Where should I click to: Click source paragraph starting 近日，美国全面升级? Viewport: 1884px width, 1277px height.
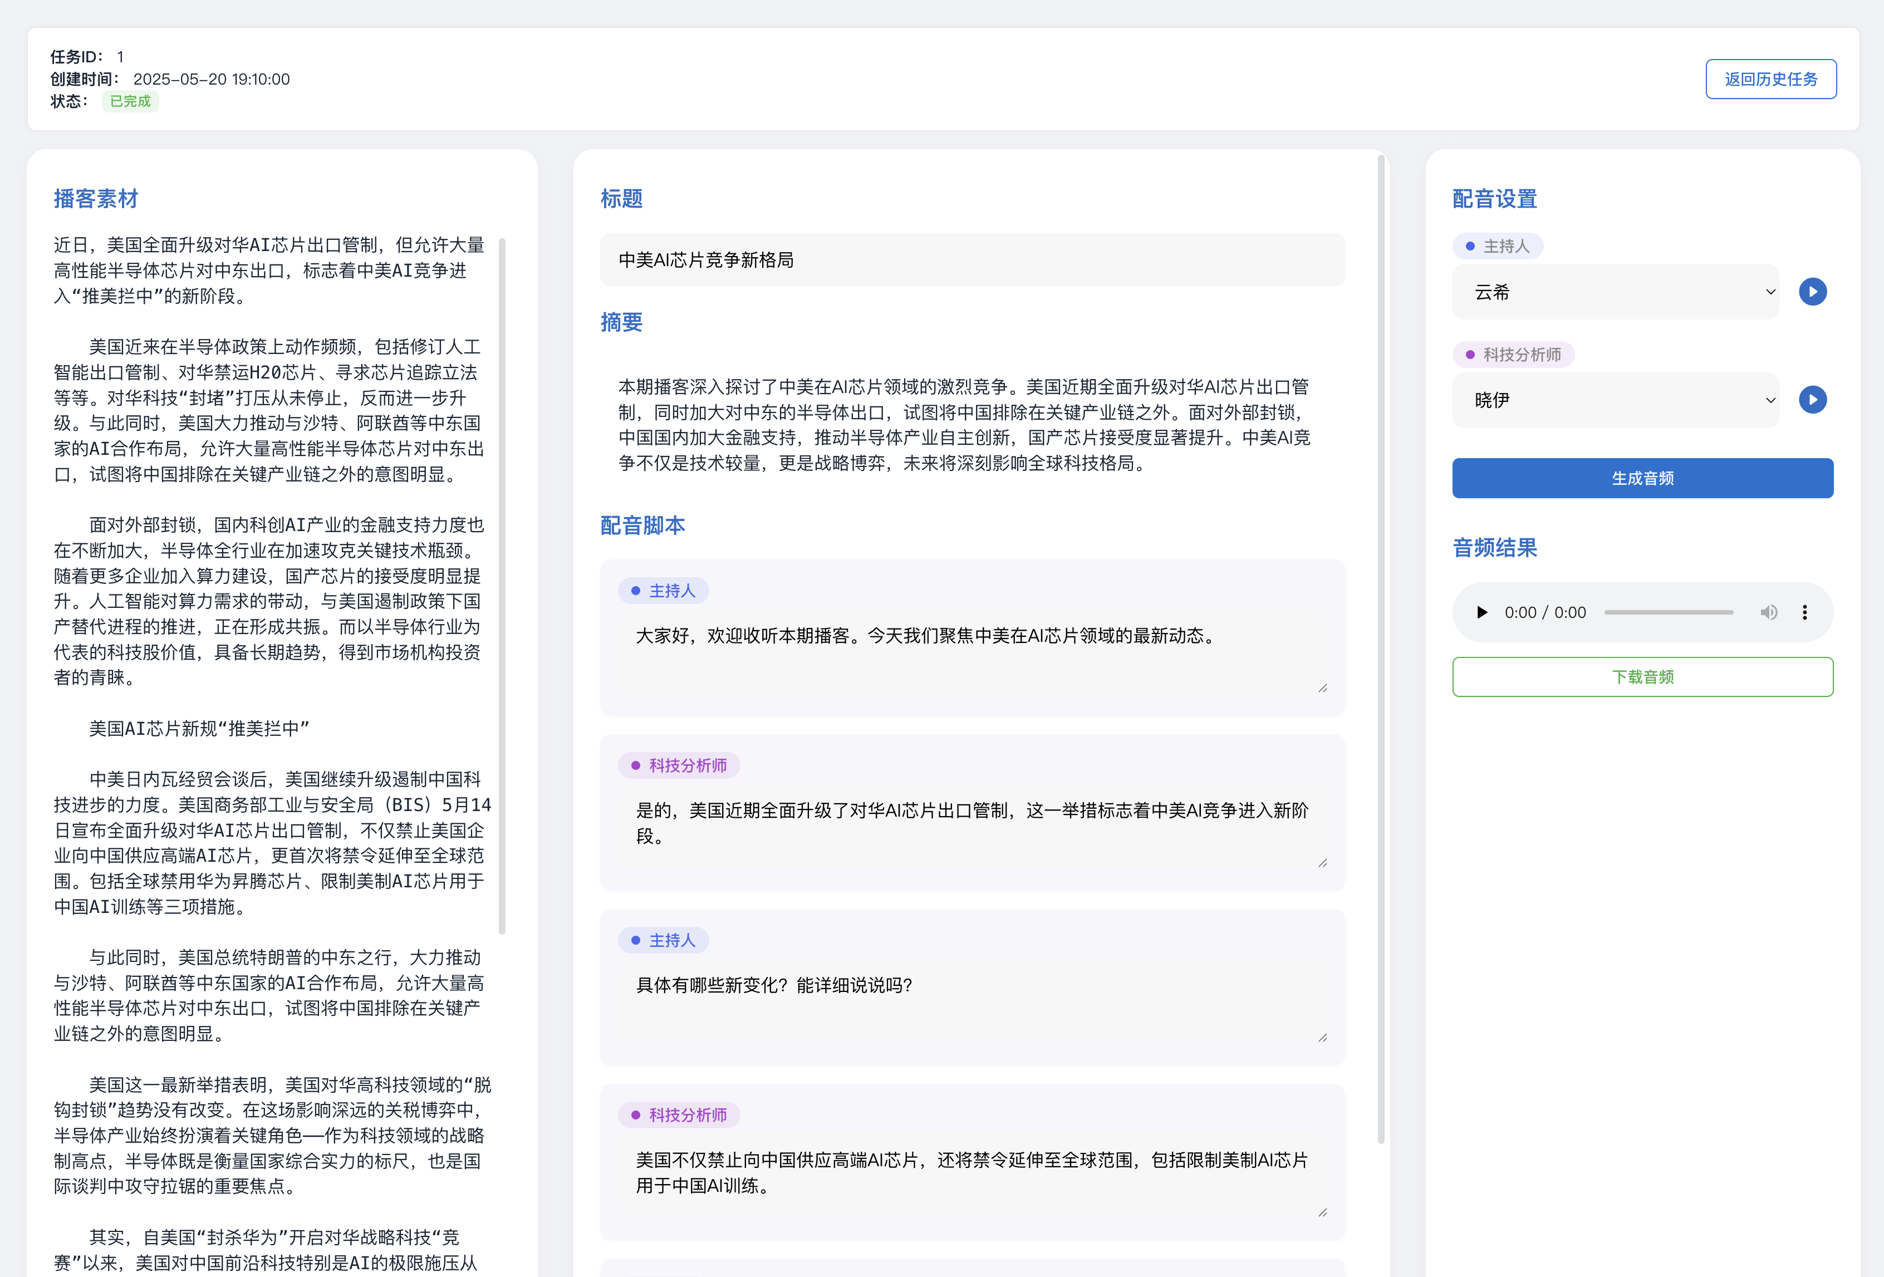click(269, 271)
